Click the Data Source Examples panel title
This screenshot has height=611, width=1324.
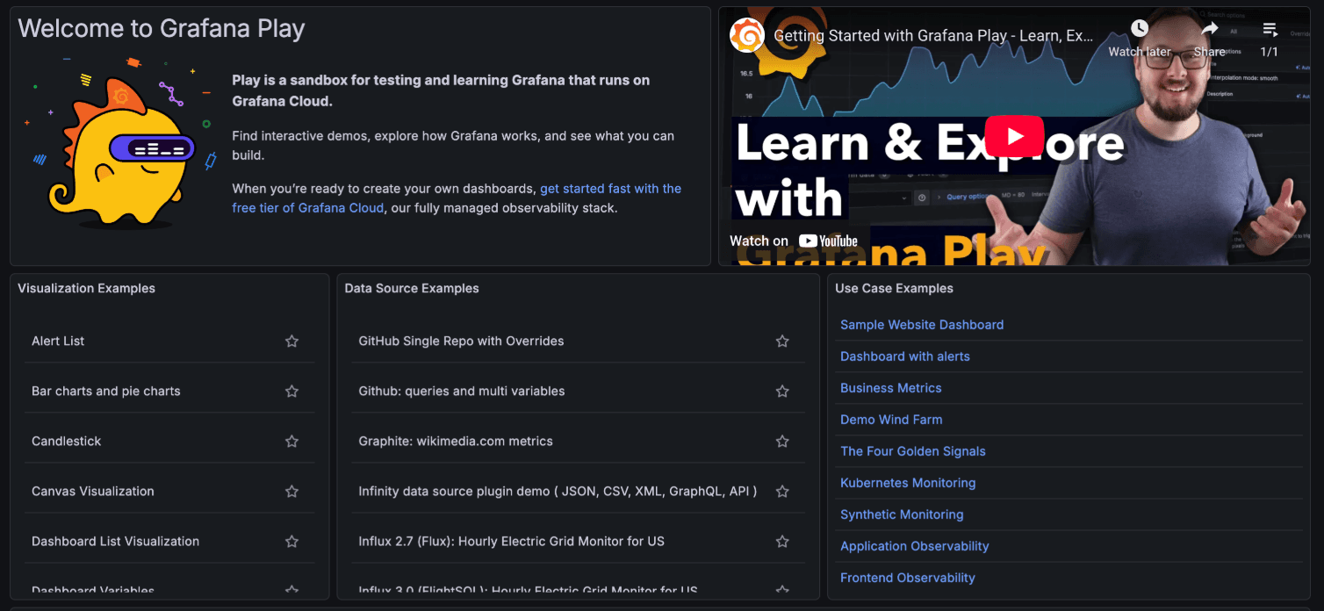pyautogui.click(x=412, y=289)
